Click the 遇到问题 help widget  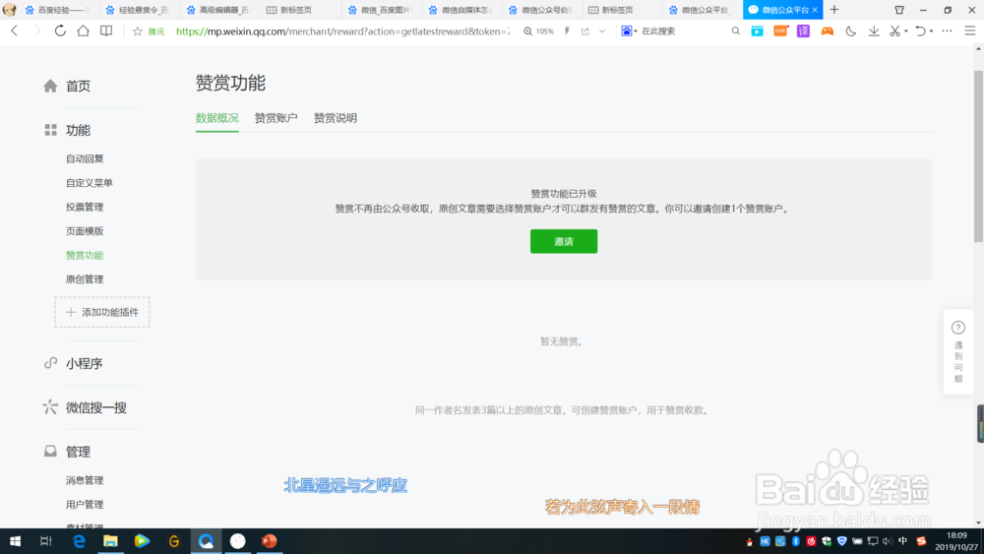[958, 352]
